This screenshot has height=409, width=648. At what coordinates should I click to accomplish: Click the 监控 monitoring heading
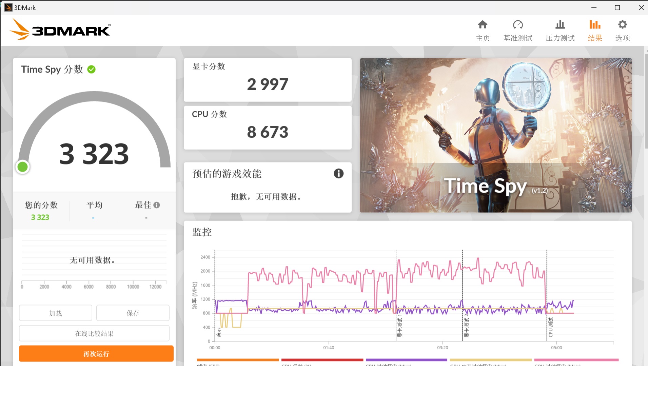pyautogui.click(x=202, y=232)
